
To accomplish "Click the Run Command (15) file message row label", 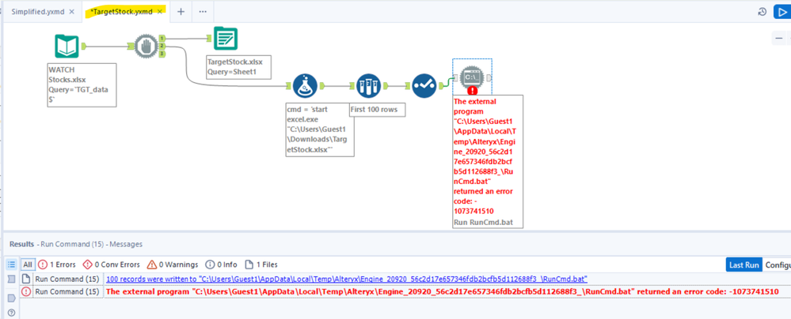I will [67, 279].
